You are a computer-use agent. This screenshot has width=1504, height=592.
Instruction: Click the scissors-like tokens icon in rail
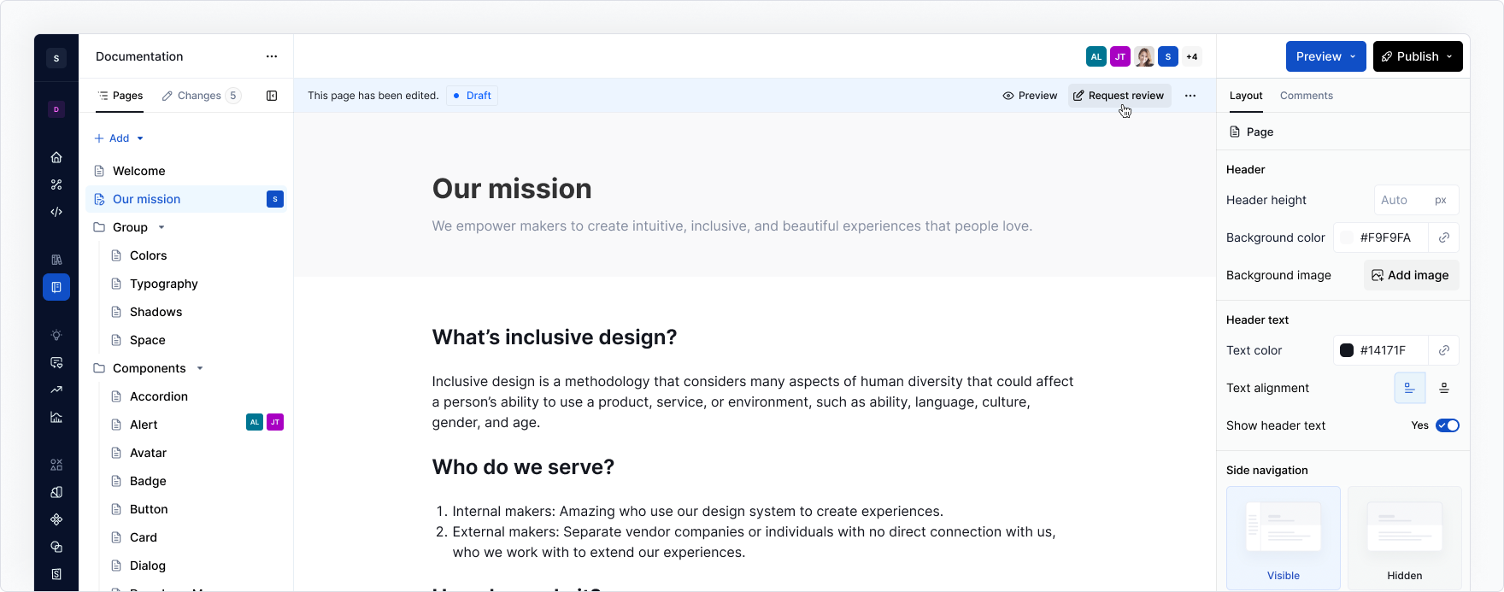[56, 185]
